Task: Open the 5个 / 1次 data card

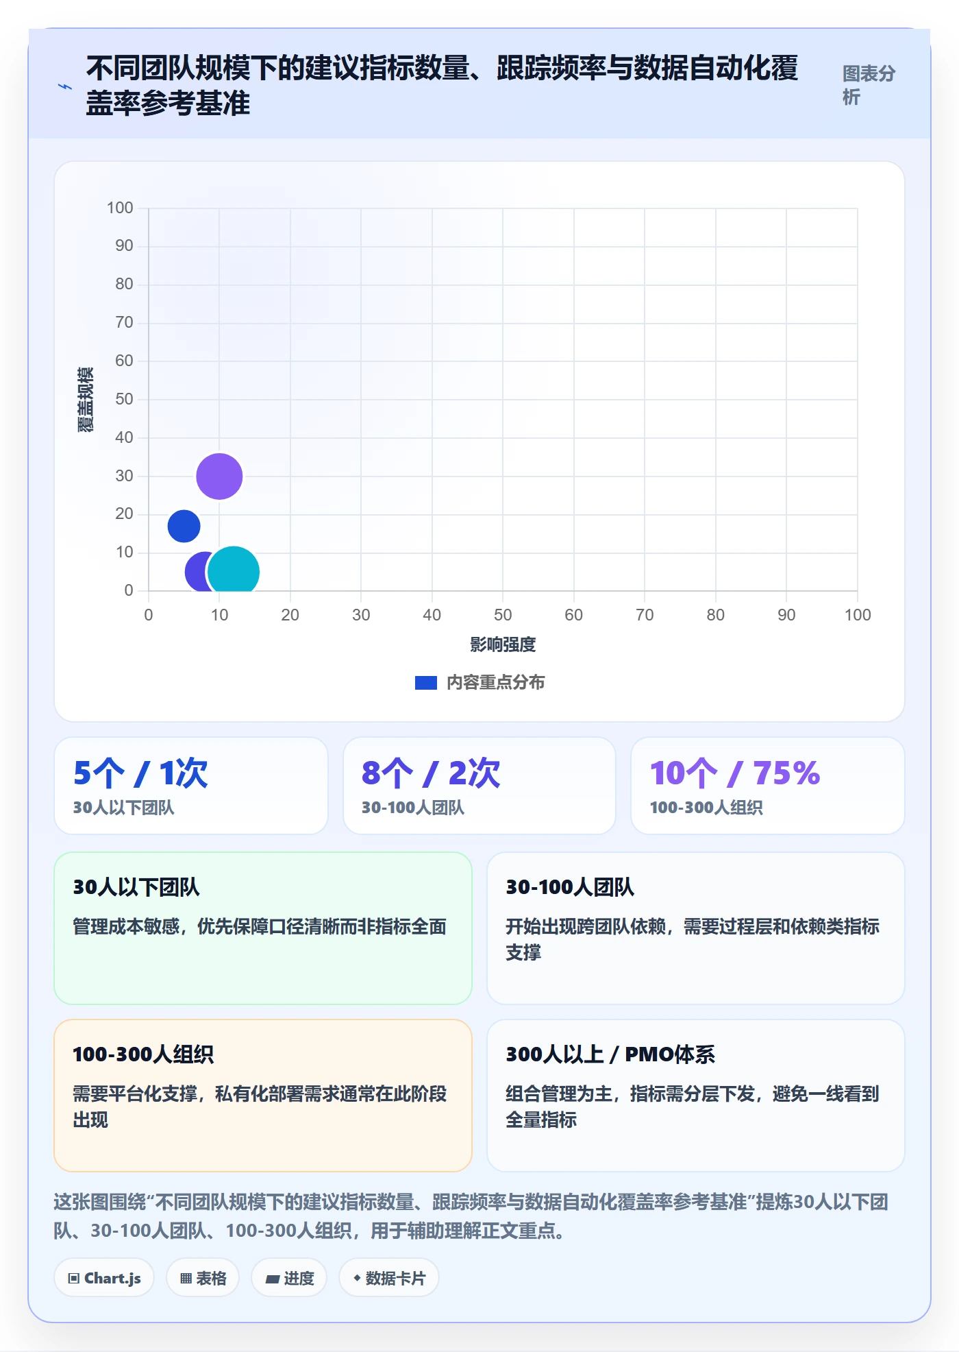Action: [191, 786]
